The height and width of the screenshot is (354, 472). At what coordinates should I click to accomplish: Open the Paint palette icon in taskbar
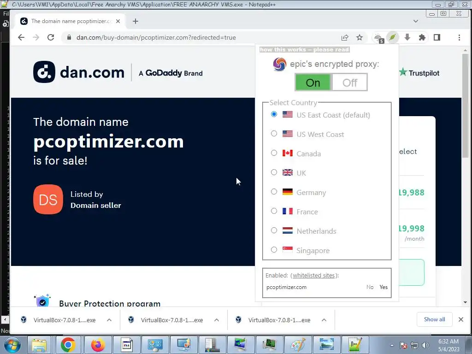[298, 345]
